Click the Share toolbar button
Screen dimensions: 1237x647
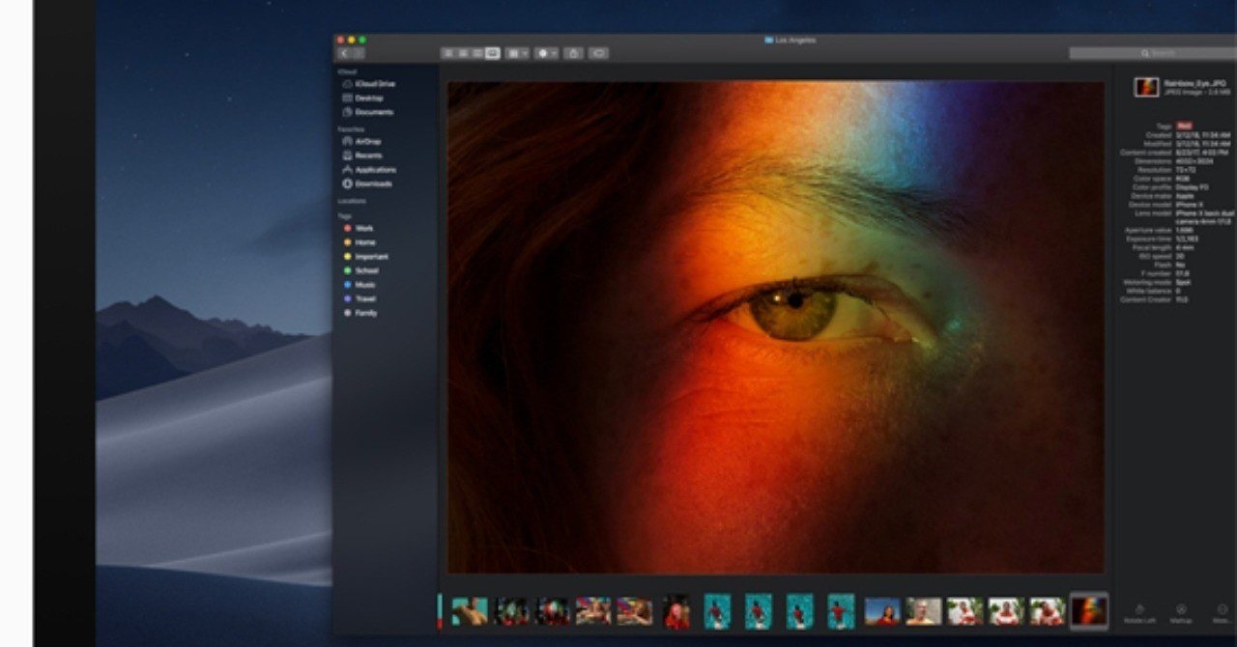[x=573, y=53]
